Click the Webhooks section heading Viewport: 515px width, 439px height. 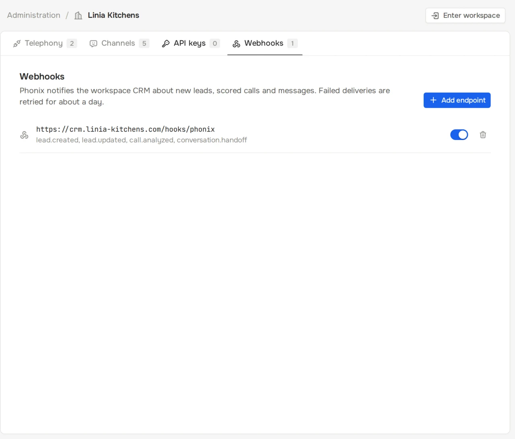point(42,76)
